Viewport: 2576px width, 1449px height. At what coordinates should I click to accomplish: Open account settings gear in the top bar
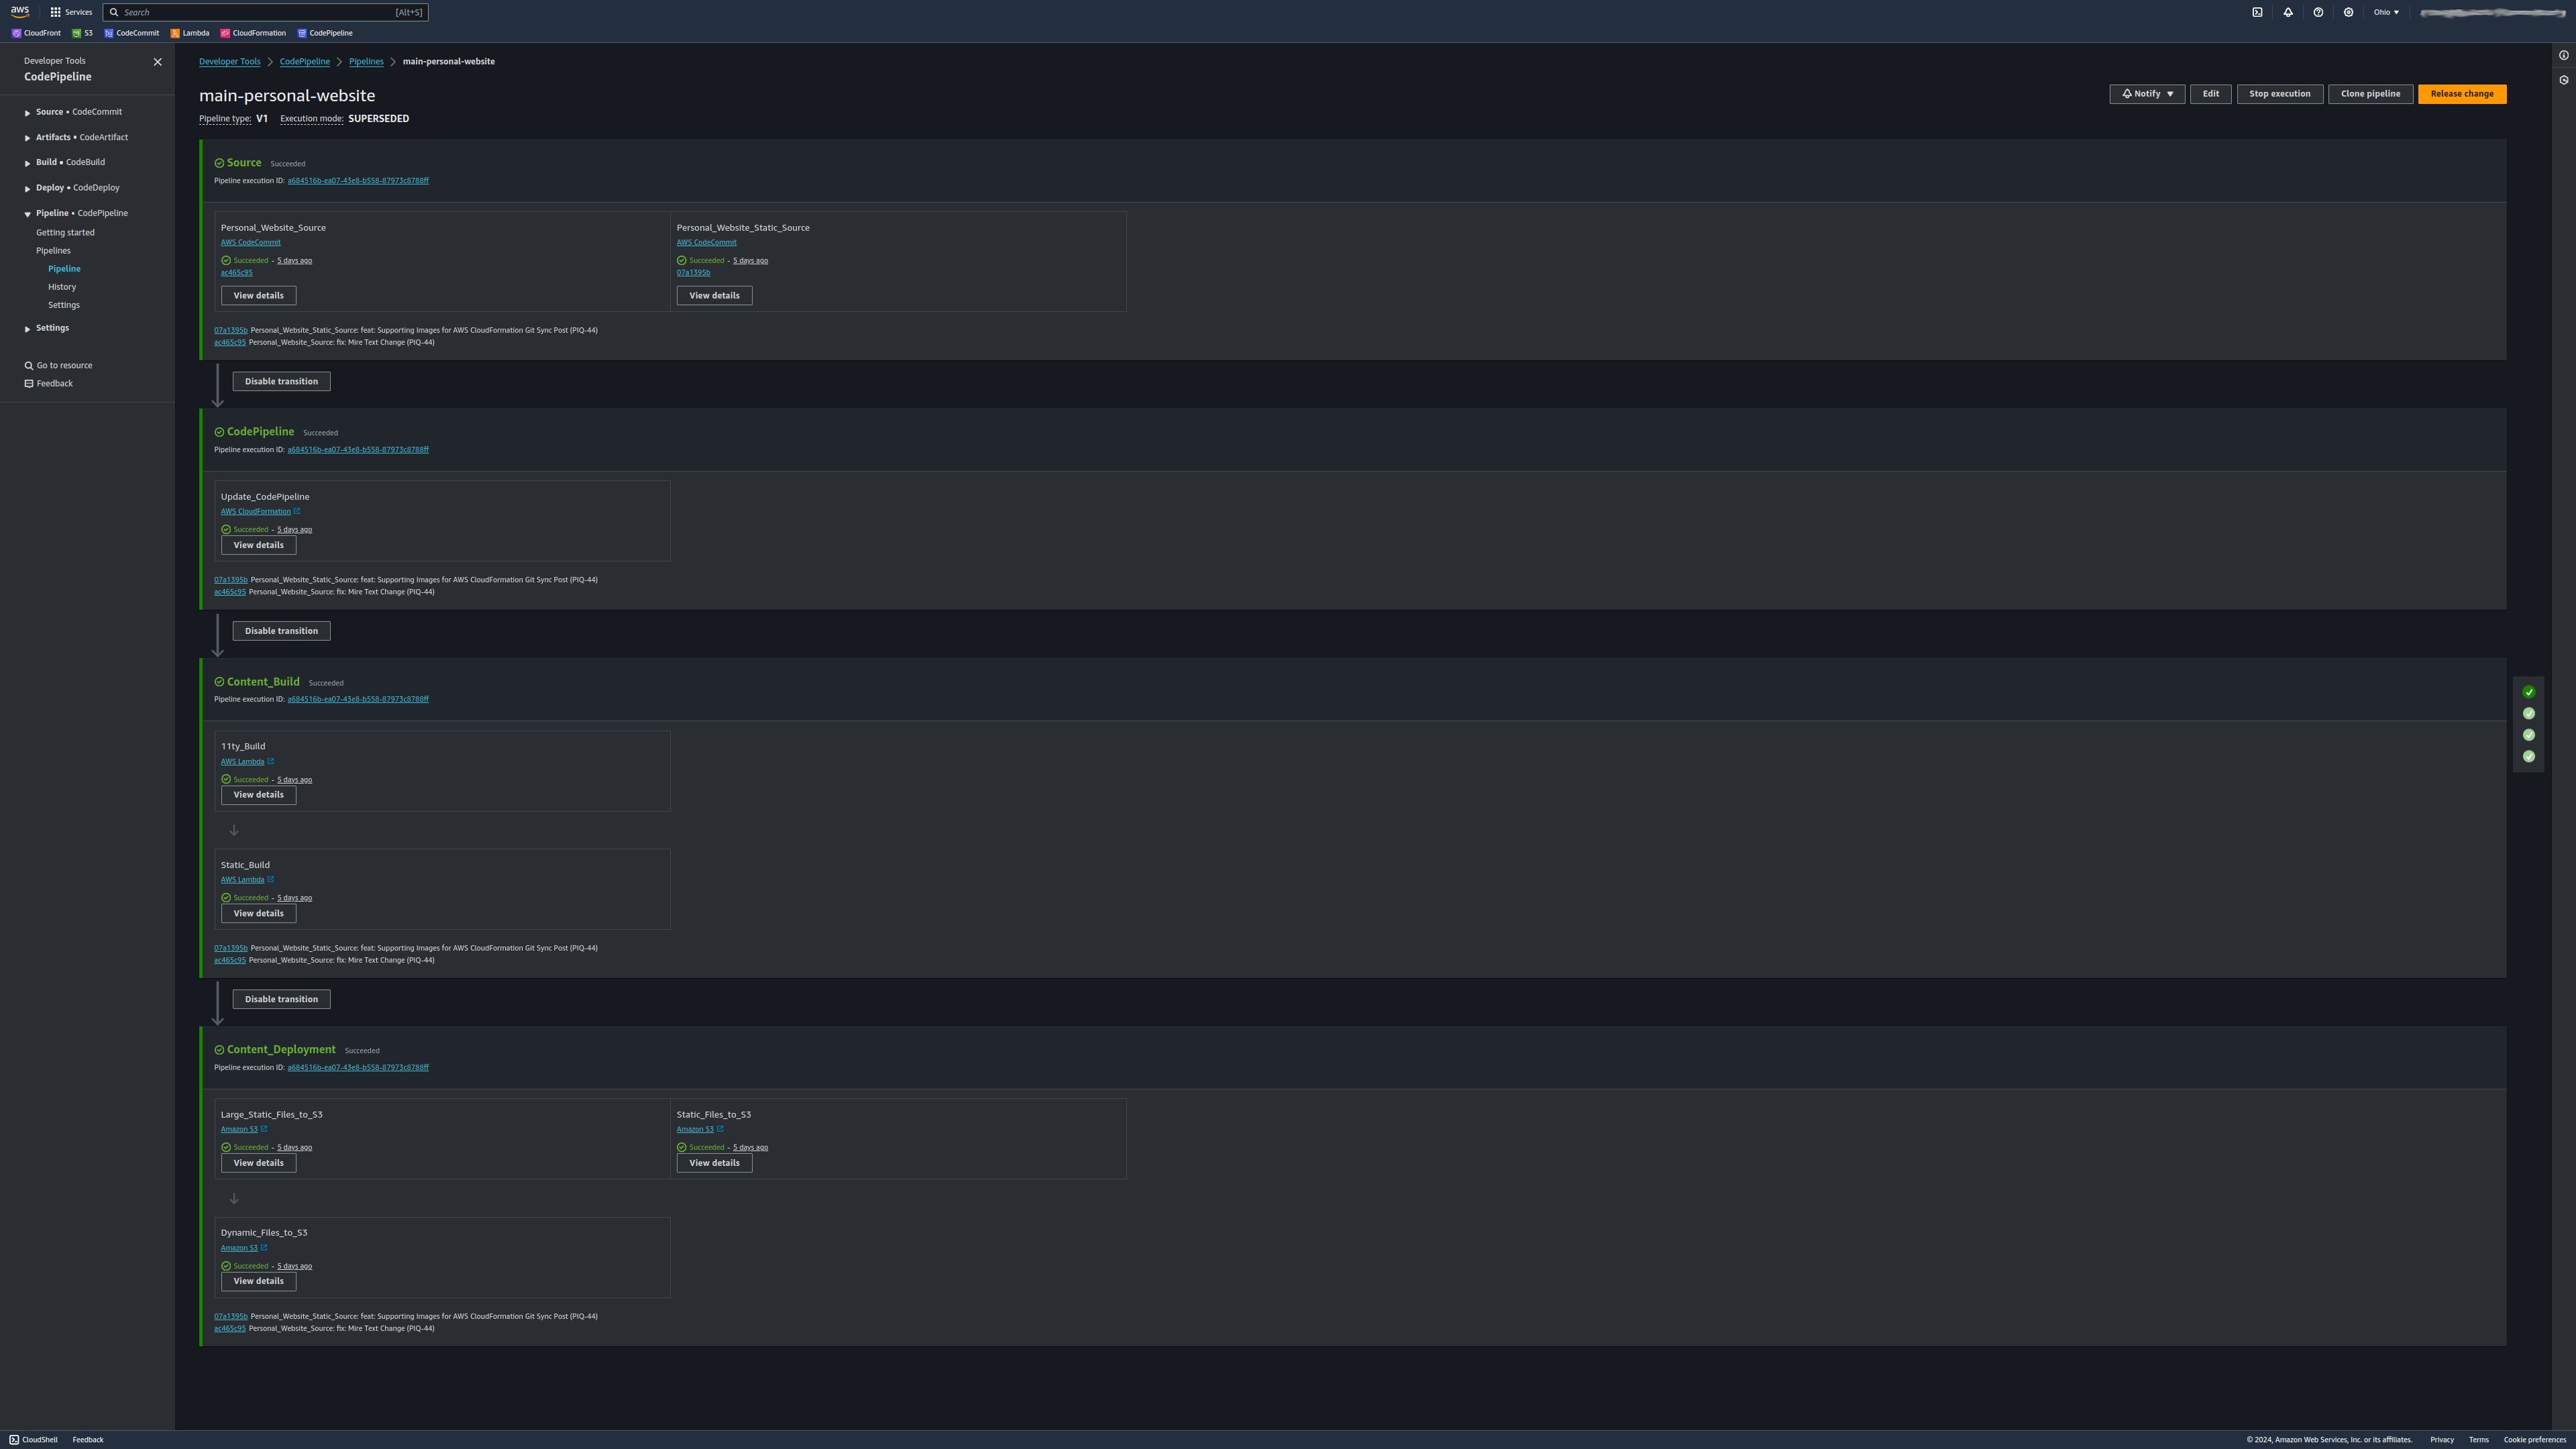pyautogui.click(x=2348, y=12)
